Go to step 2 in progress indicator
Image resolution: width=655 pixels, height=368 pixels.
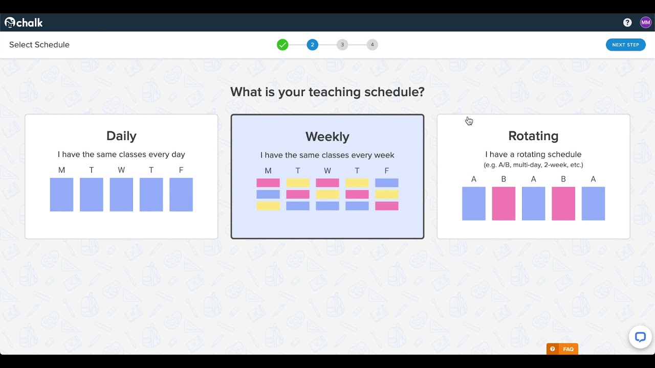pos(312,45)
